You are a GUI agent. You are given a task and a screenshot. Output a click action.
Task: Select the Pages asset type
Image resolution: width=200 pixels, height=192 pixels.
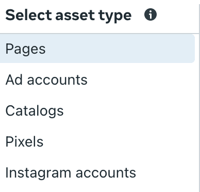click(97, 49)
